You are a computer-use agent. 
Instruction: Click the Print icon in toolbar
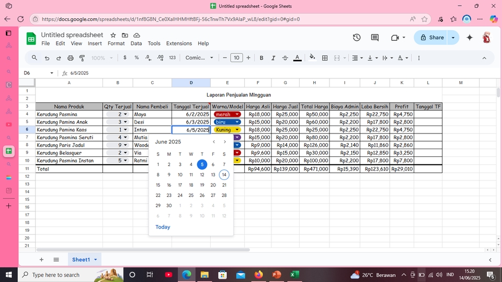(x=70, y=58)
